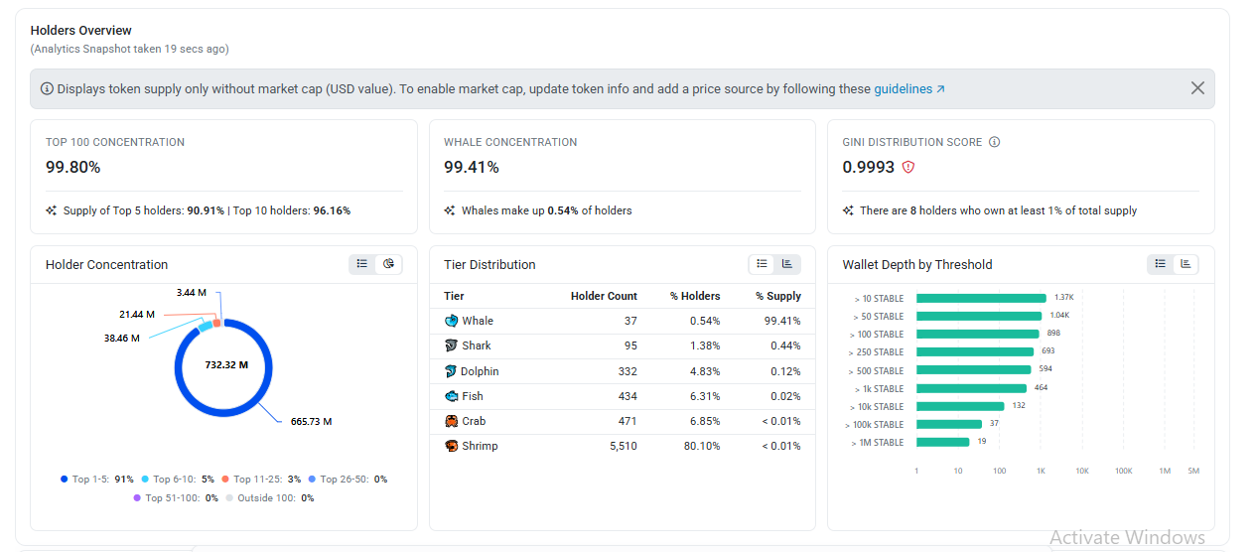The height and width of the screenshot is (552, 1255).
Task: Switch Wallet Depth to list view
Action: click(x=1160, y=264)
